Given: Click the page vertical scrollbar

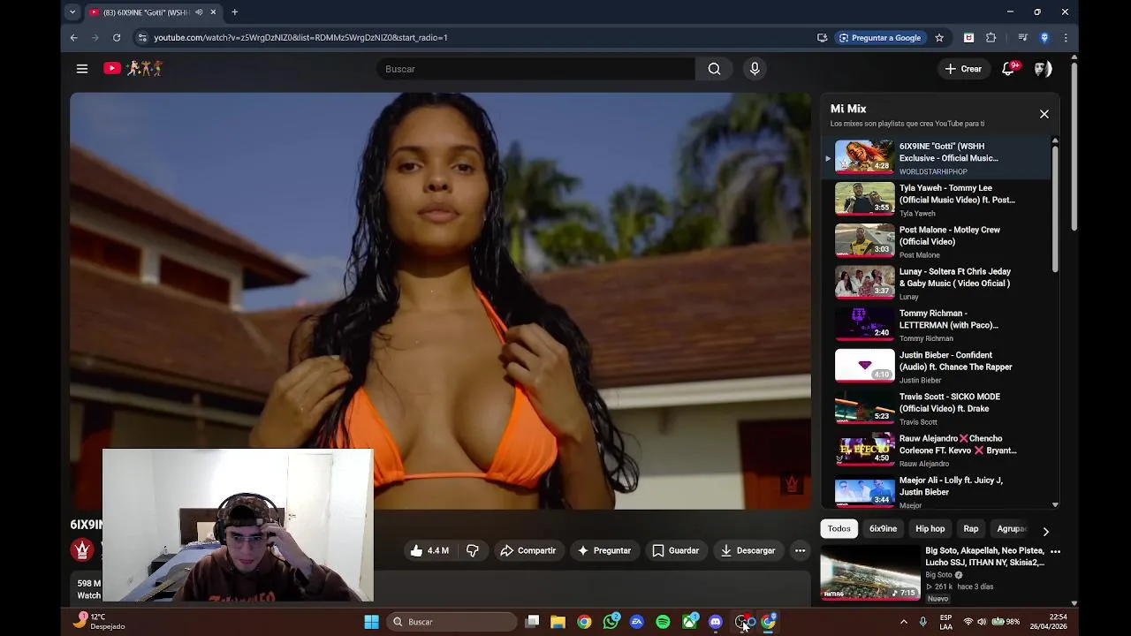Looking at the screenshot, I should click(1074, 145).
